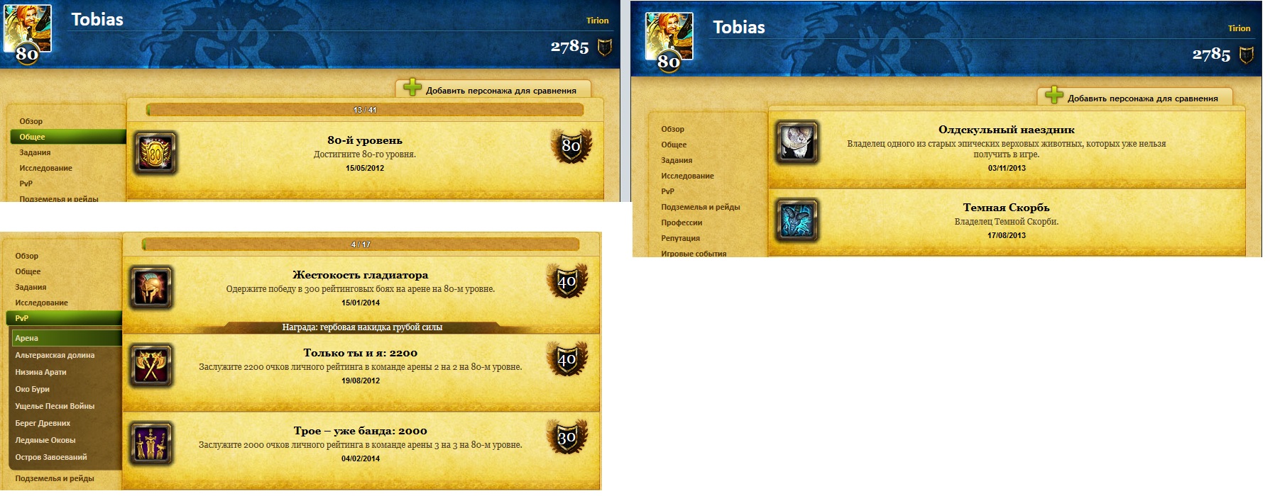The height and width of the screenshot is (496, 1270).
Task: Click the green plus compare icon in the left panel
Action: tap(412, 88)
